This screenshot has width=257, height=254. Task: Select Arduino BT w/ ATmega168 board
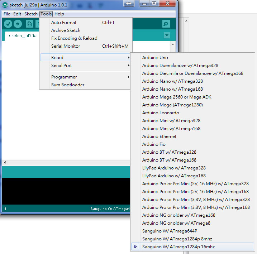point(192,160)
